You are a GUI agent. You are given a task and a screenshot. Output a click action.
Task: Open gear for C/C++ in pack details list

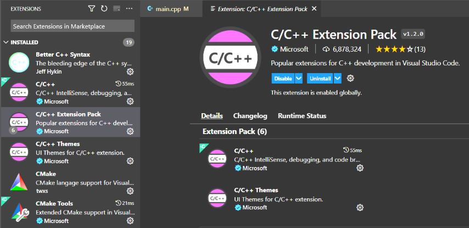360,168
